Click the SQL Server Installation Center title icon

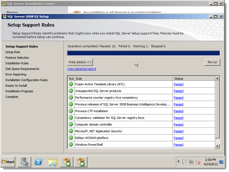pos(4,4)
